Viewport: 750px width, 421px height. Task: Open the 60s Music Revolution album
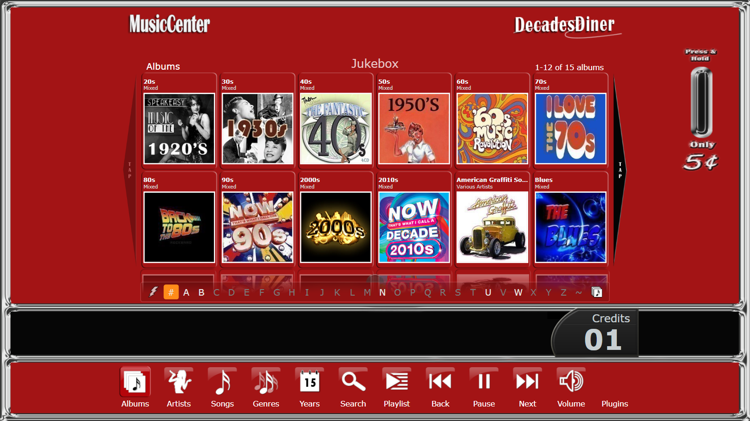(492, 129)
